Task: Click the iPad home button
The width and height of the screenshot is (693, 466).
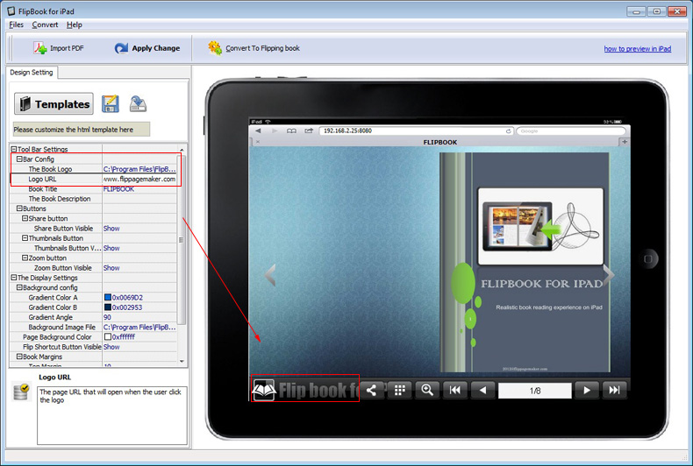Action: (x=648, y=259)
